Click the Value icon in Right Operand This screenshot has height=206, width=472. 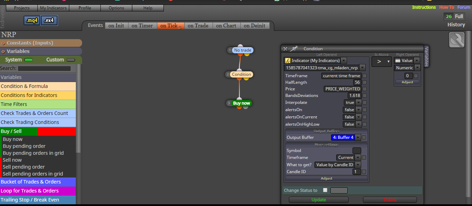tap(398, 61)
